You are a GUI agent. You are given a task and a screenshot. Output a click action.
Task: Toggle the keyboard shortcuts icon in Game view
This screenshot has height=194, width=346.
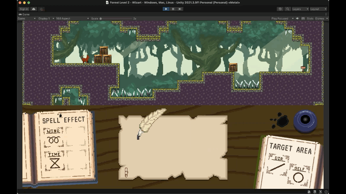point(303,19)
